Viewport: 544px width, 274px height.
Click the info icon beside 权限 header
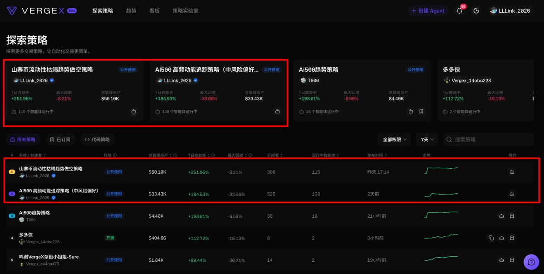[115, 156]
